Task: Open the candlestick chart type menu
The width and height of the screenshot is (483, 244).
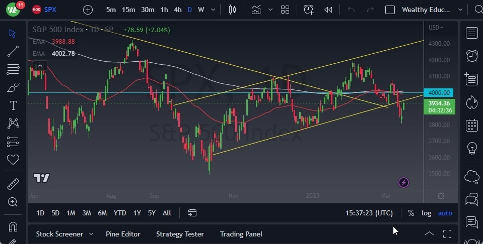Action: (x=232, y=10)
